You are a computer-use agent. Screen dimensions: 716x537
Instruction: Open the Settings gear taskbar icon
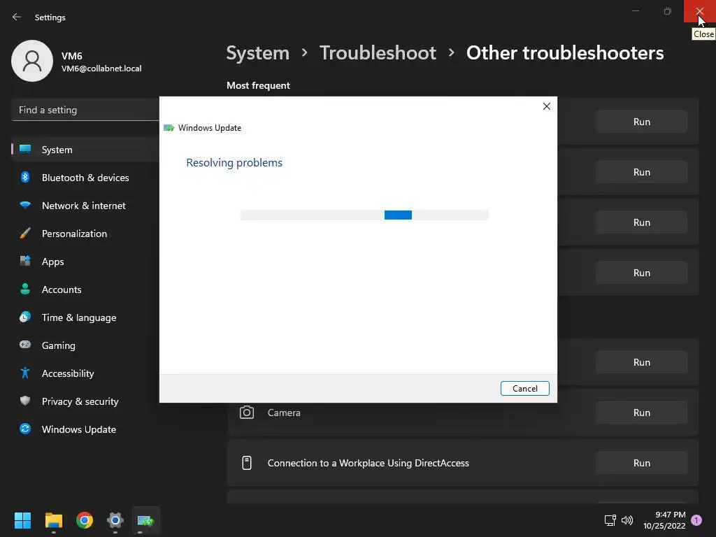[115, 520]
